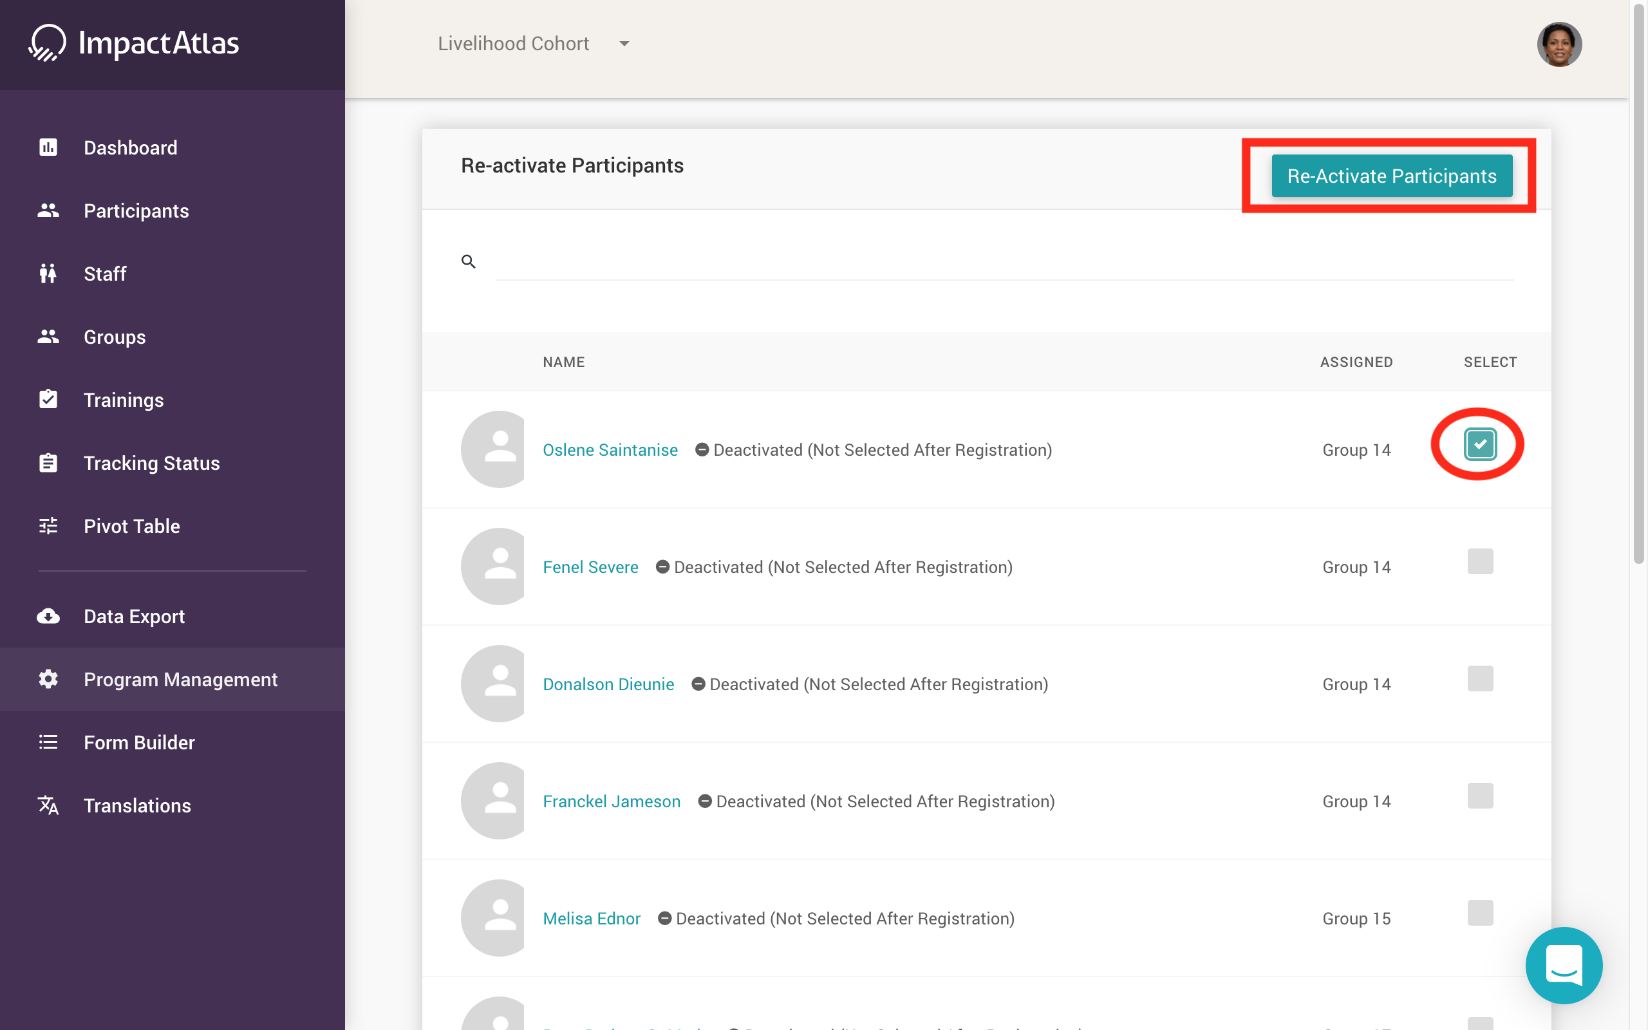This screenshot has height=1030, width=1648.
Task: Click the Program Management gear icon
Action: coord(48,679)
